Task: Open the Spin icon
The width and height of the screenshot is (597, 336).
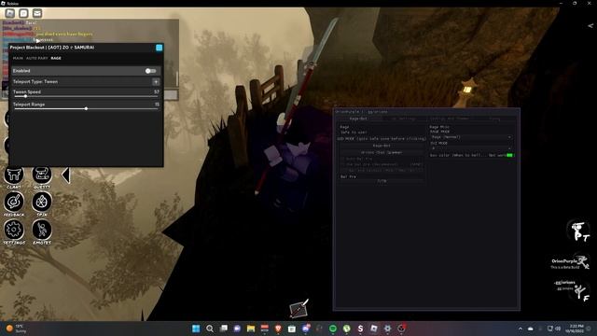Action: point(42,202)
